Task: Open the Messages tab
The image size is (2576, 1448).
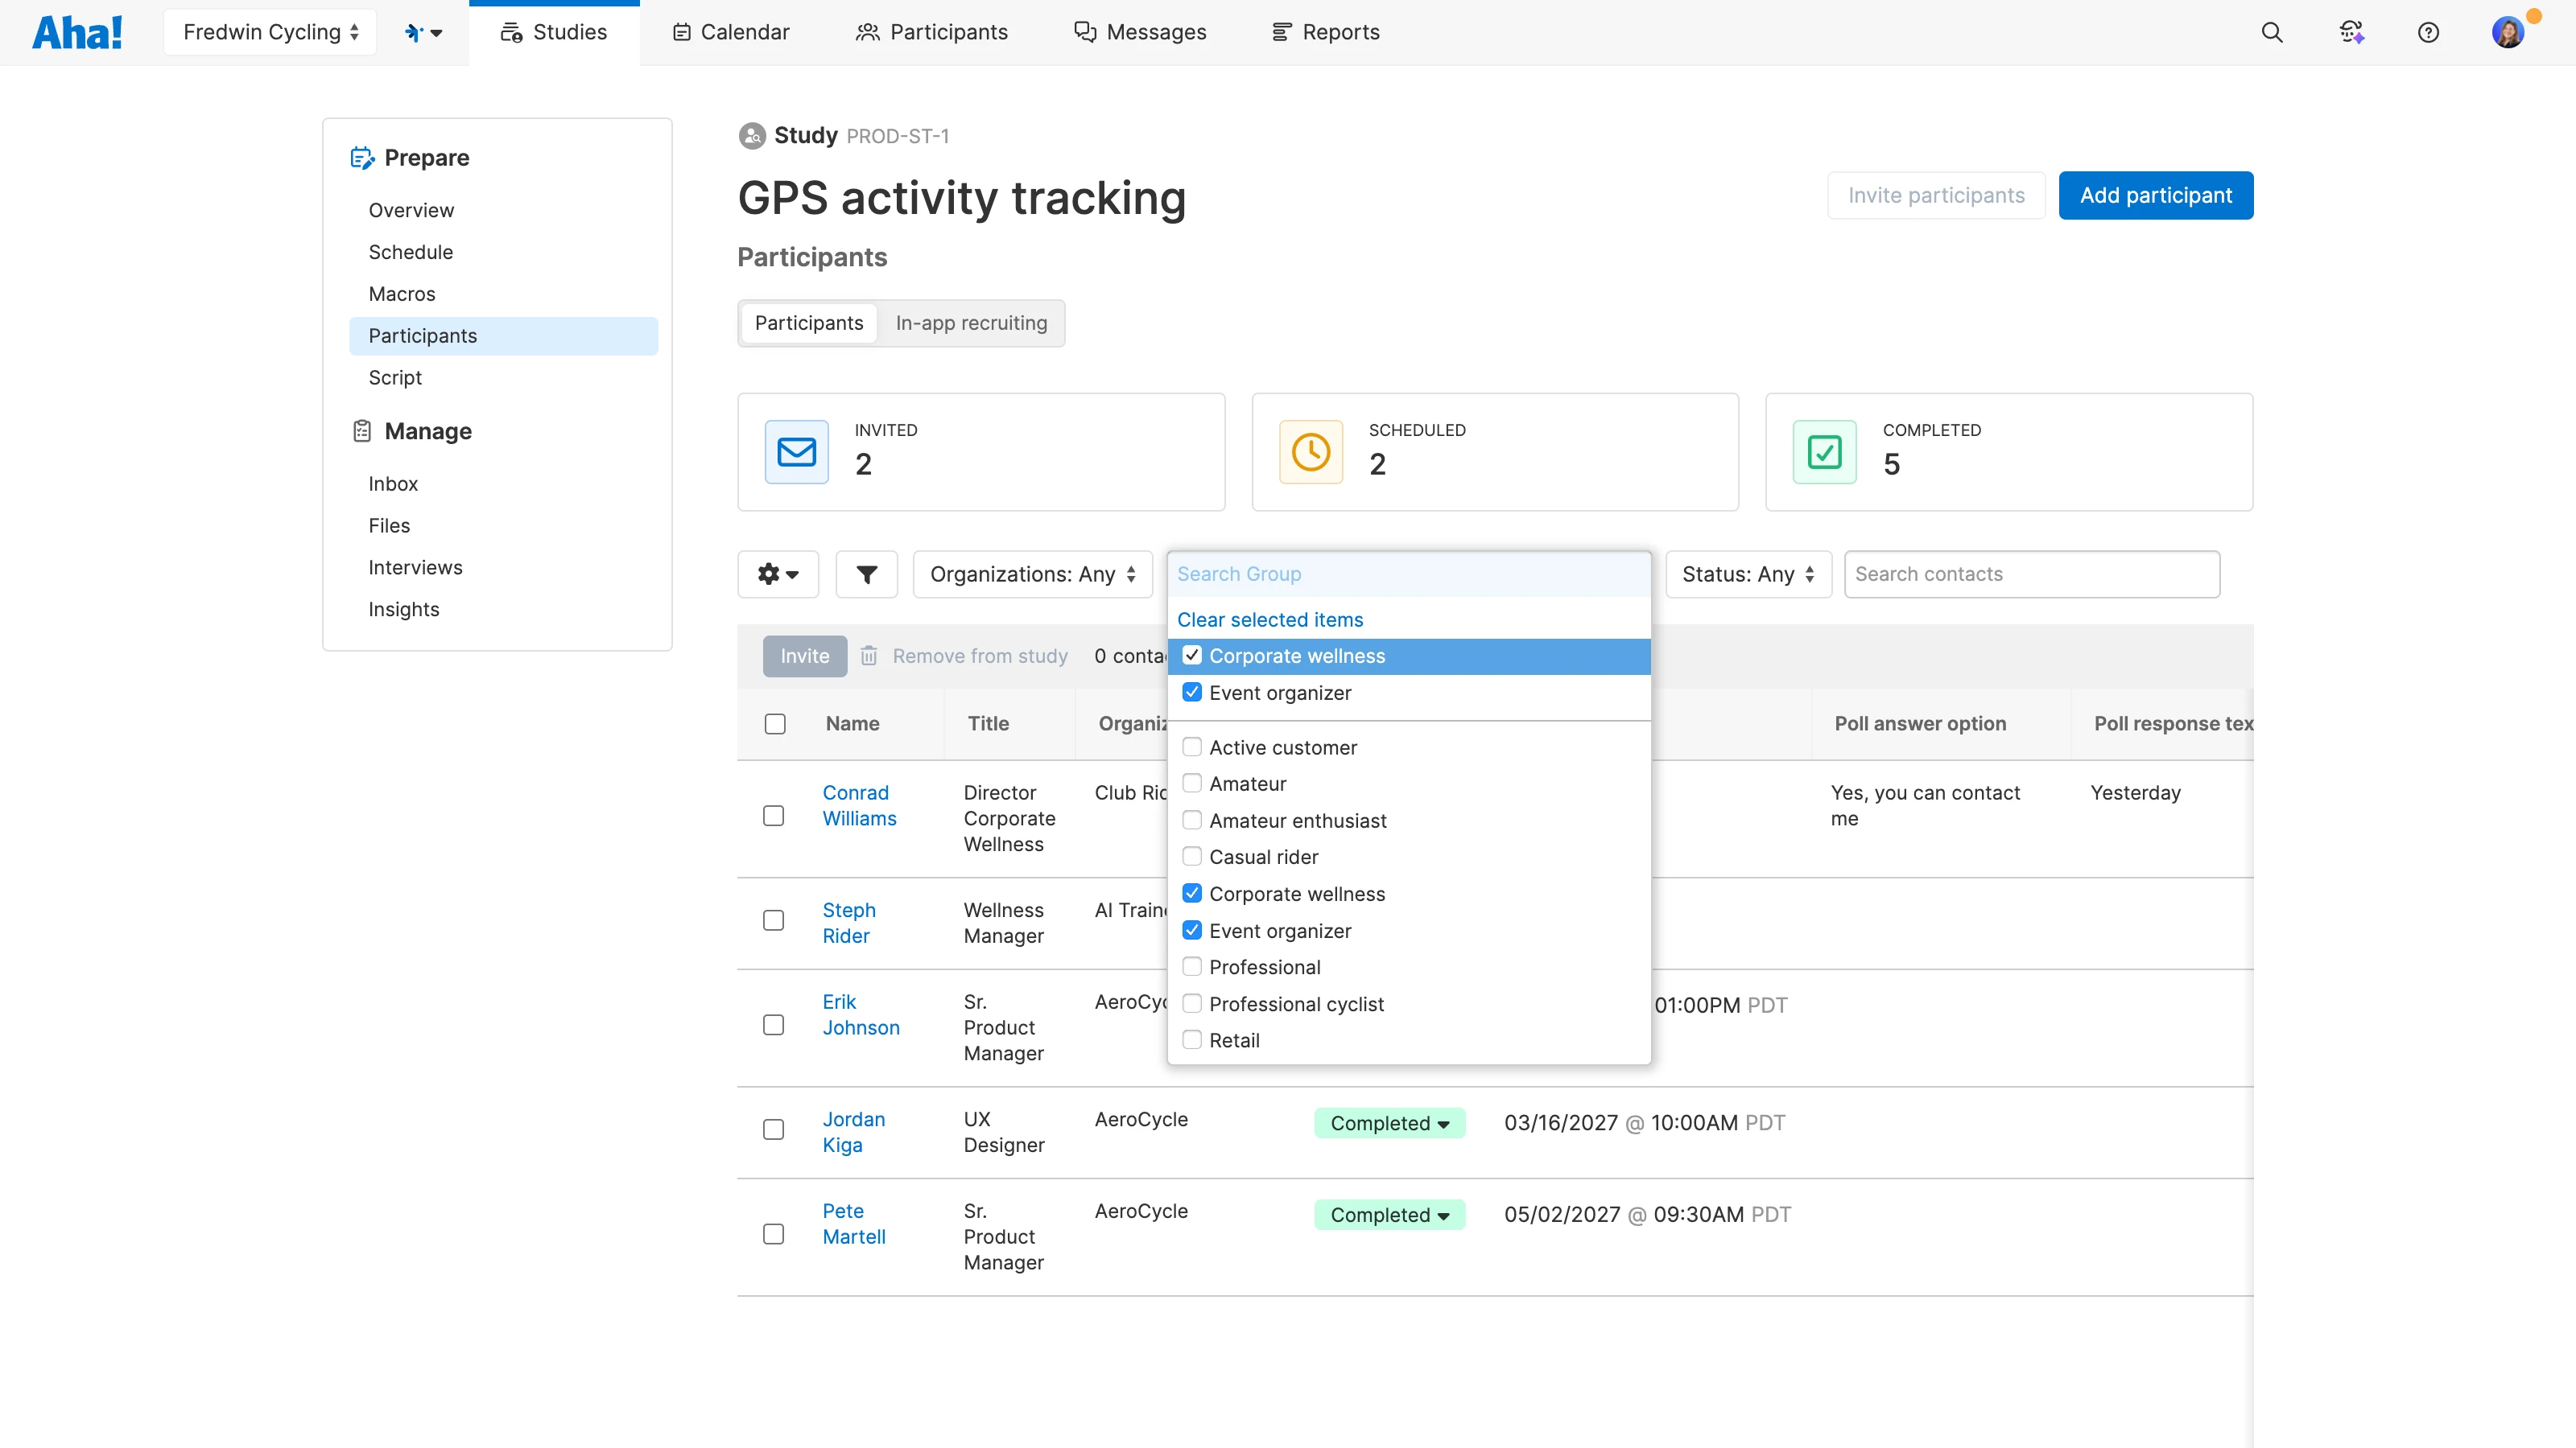Action: (1140, 32)
